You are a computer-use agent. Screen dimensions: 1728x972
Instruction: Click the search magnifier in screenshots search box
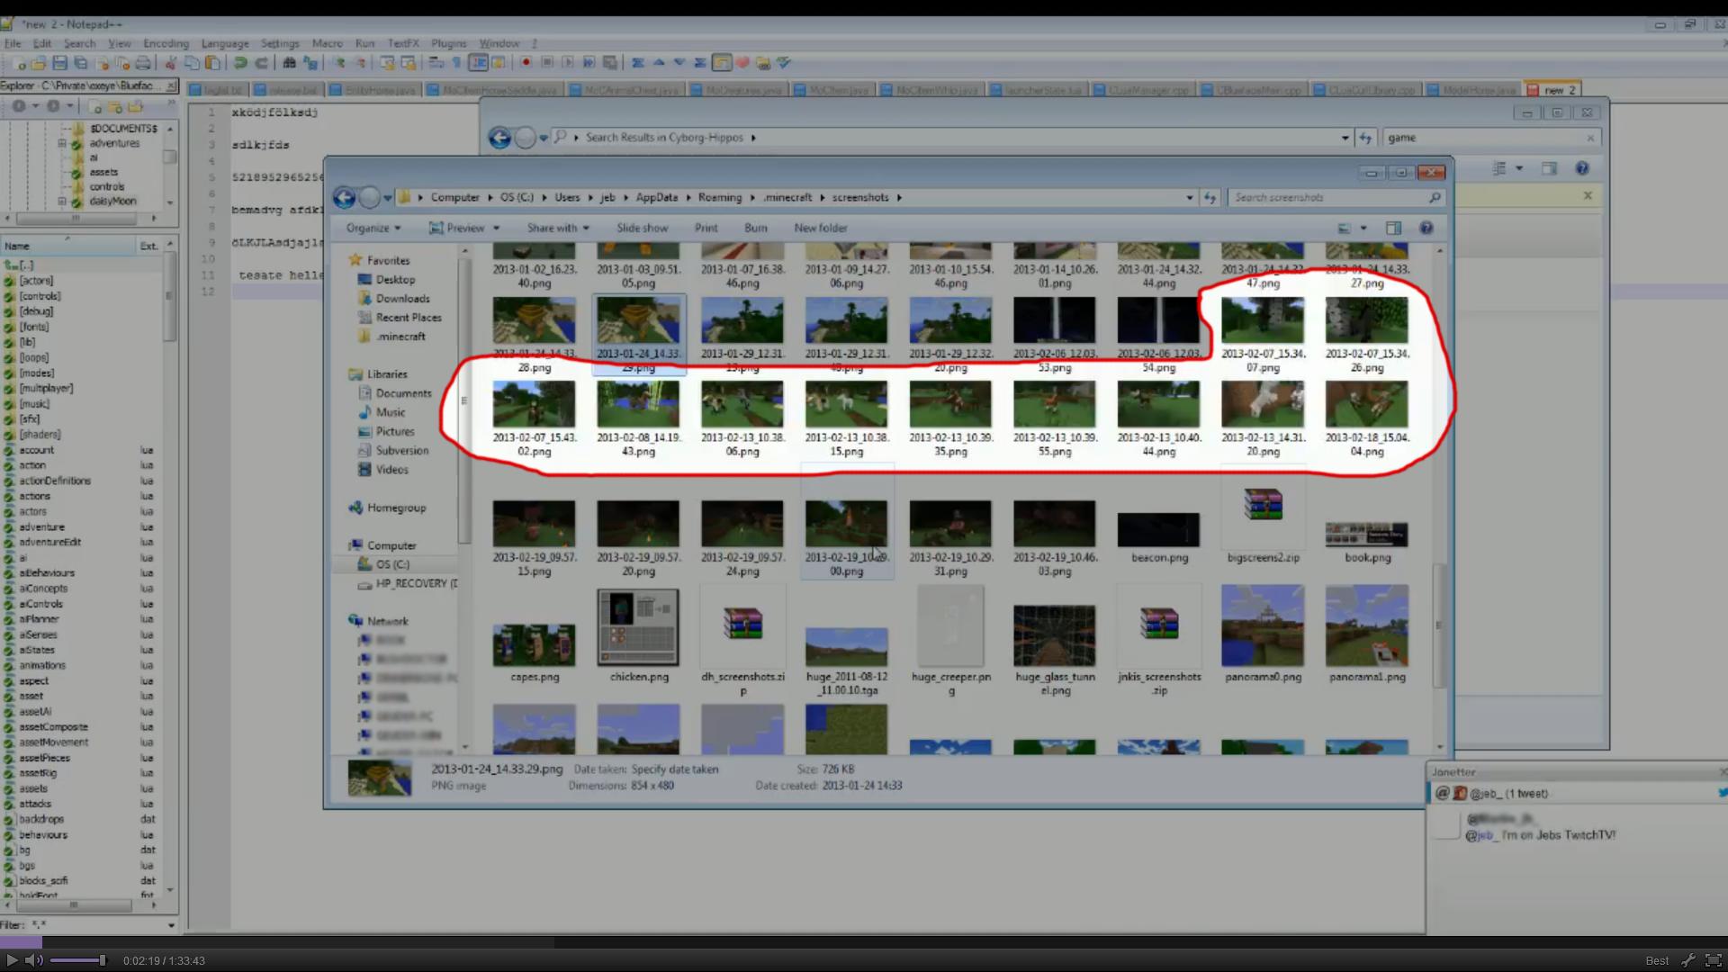[1435, 197]
